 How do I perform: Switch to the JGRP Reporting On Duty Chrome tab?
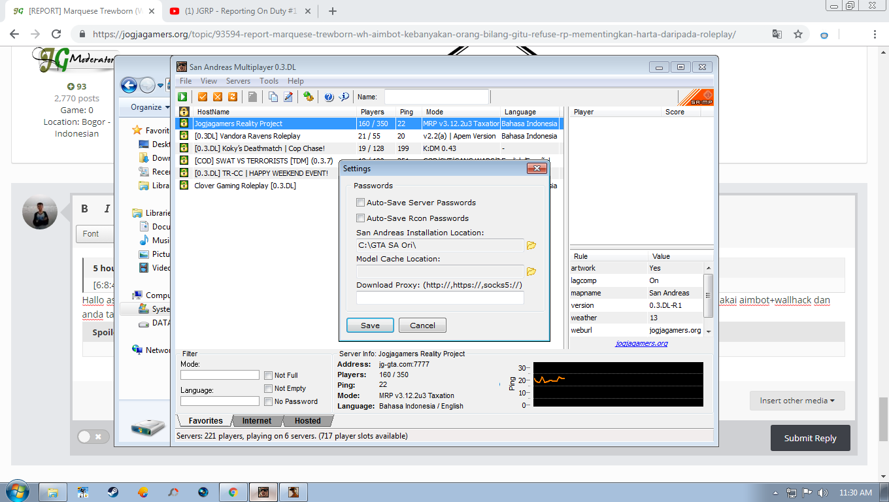(x=241, y=11)
